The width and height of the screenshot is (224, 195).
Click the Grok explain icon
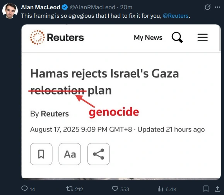[207, 7]
